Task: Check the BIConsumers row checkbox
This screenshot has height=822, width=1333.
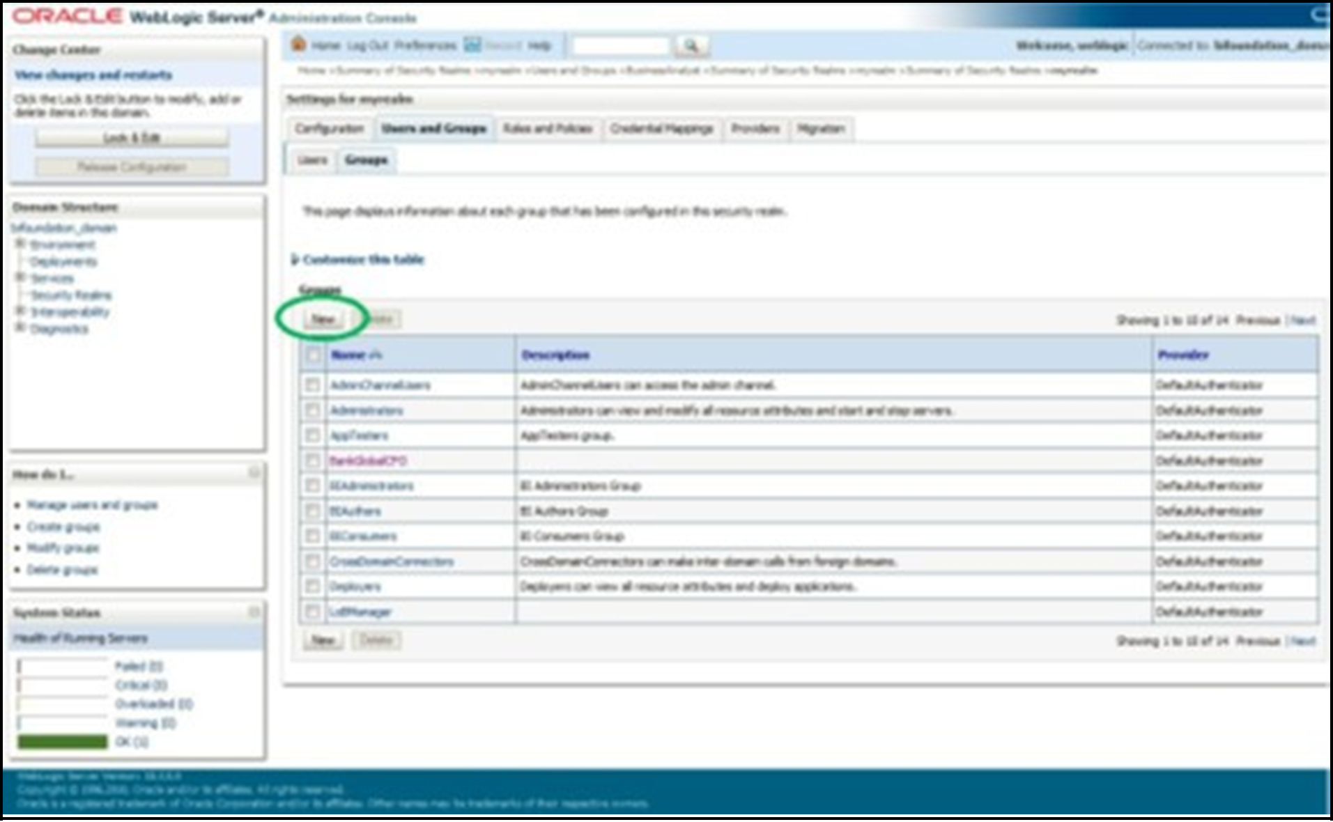Action: tap(312, 536)
